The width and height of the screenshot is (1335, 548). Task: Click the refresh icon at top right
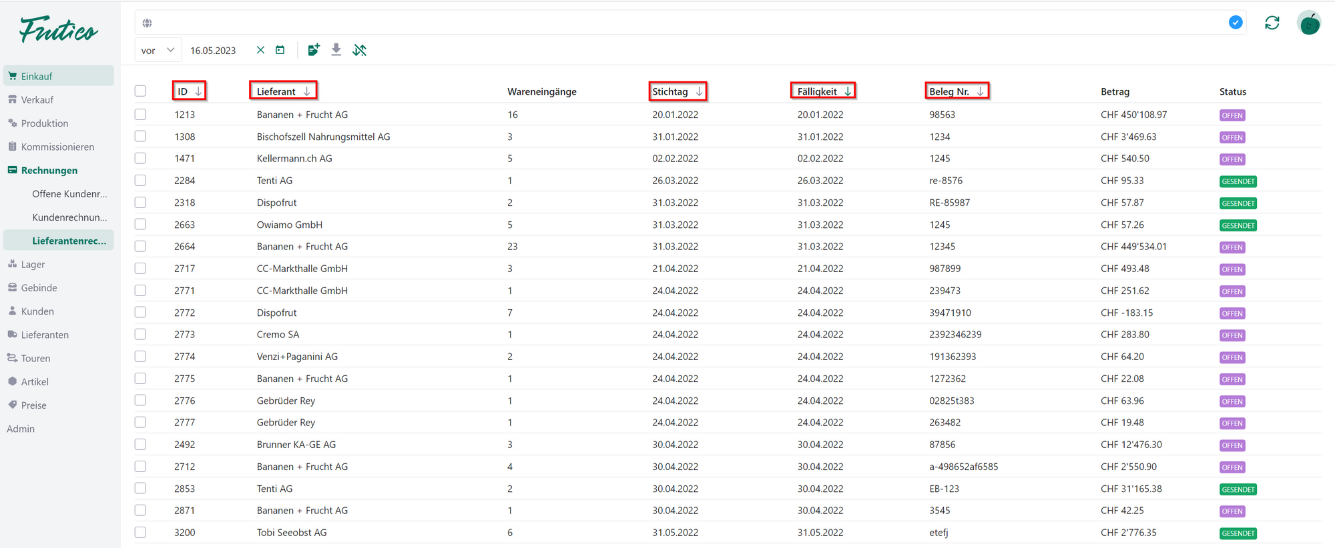[x=1272, y=23]
